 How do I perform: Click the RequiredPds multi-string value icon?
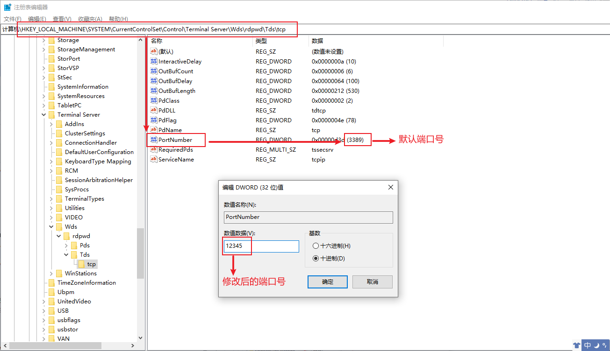(x=154, y=149)
